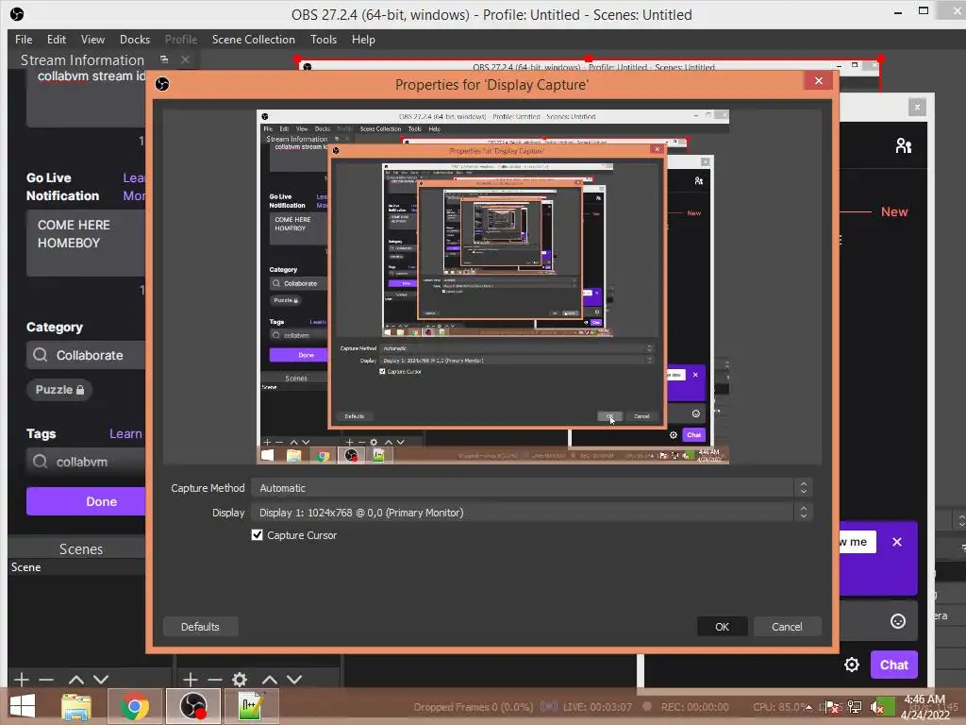Viewport: 966px width, 725px height.
Task: Open the chat community users icon
Action: 904,145
